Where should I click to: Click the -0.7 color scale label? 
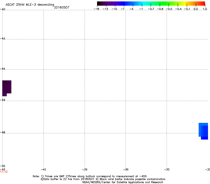pyautogui.click(x=151, y=9)
